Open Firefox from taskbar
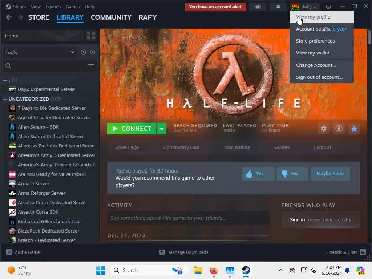Screen dimensions: 372x279 [214, 270]
